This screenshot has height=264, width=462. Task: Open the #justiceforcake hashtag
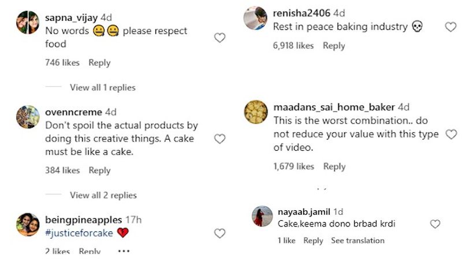point(79,233)
